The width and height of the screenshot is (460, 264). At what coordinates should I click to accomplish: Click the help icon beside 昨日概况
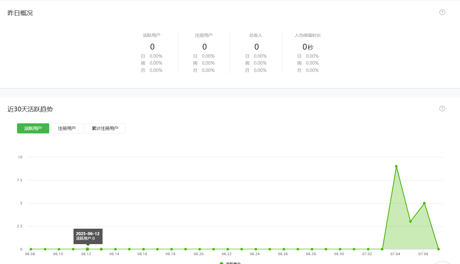[x=442, y=12]
